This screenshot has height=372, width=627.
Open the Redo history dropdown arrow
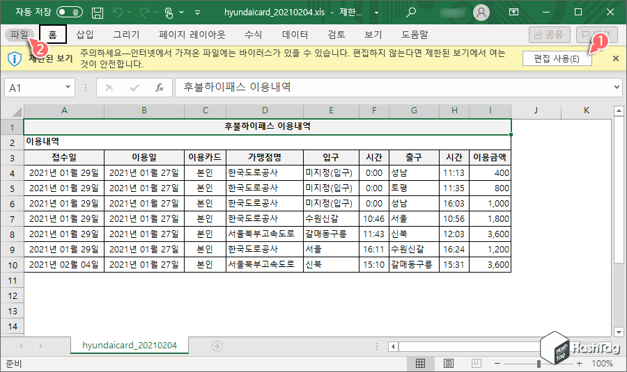tap(156, 13)
